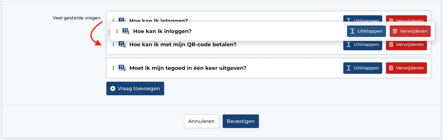Expand the dragged 'Hoe kan ik inloggen?' with Uitklappen
The width and height of the screenshot is (443, 140).
point(366,31)
